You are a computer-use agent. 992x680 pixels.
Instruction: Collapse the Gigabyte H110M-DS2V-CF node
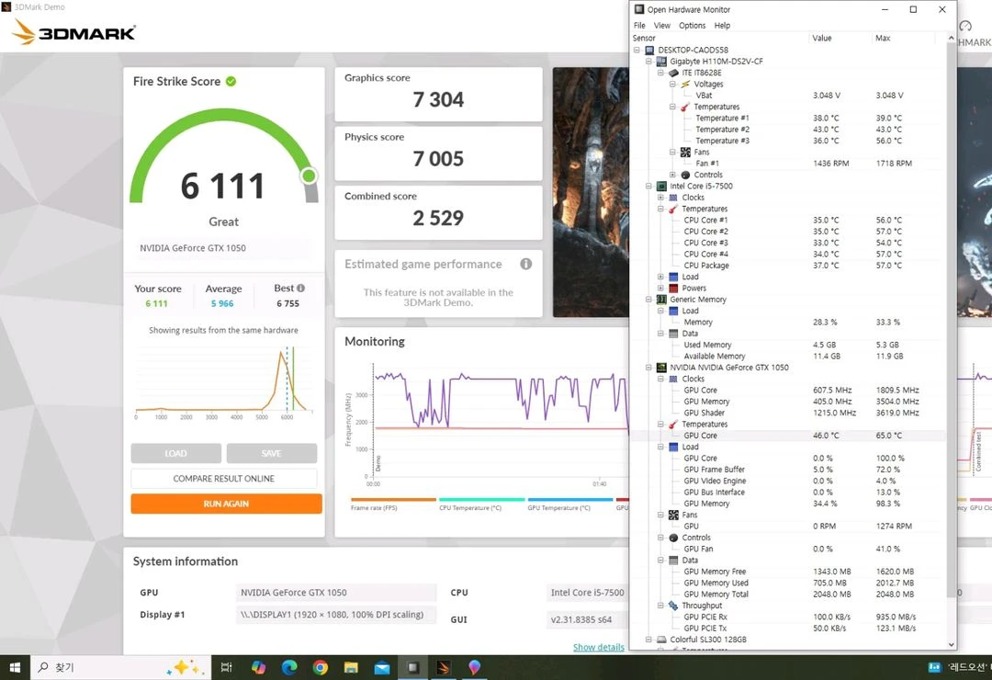(648, 62)
